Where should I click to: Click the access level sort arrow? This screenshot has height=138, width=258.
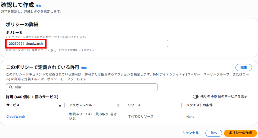click(x=118, y=105)
